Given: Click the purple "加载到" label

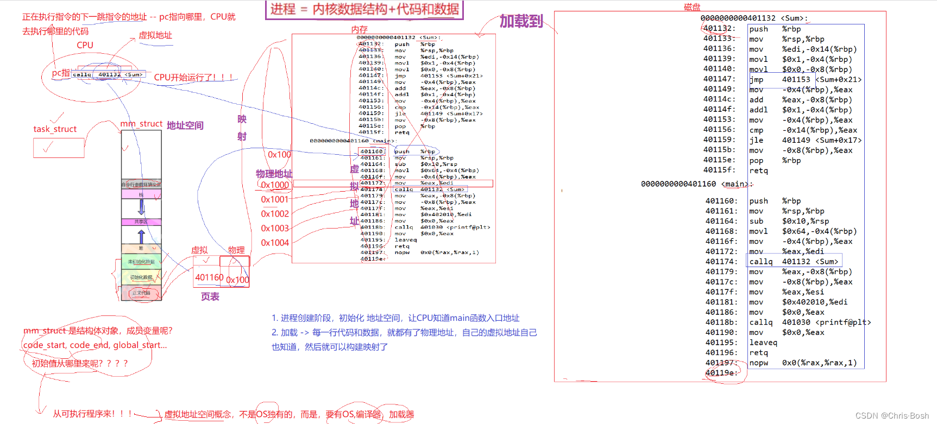Looking at the screenshot, I should click(521, 21).
